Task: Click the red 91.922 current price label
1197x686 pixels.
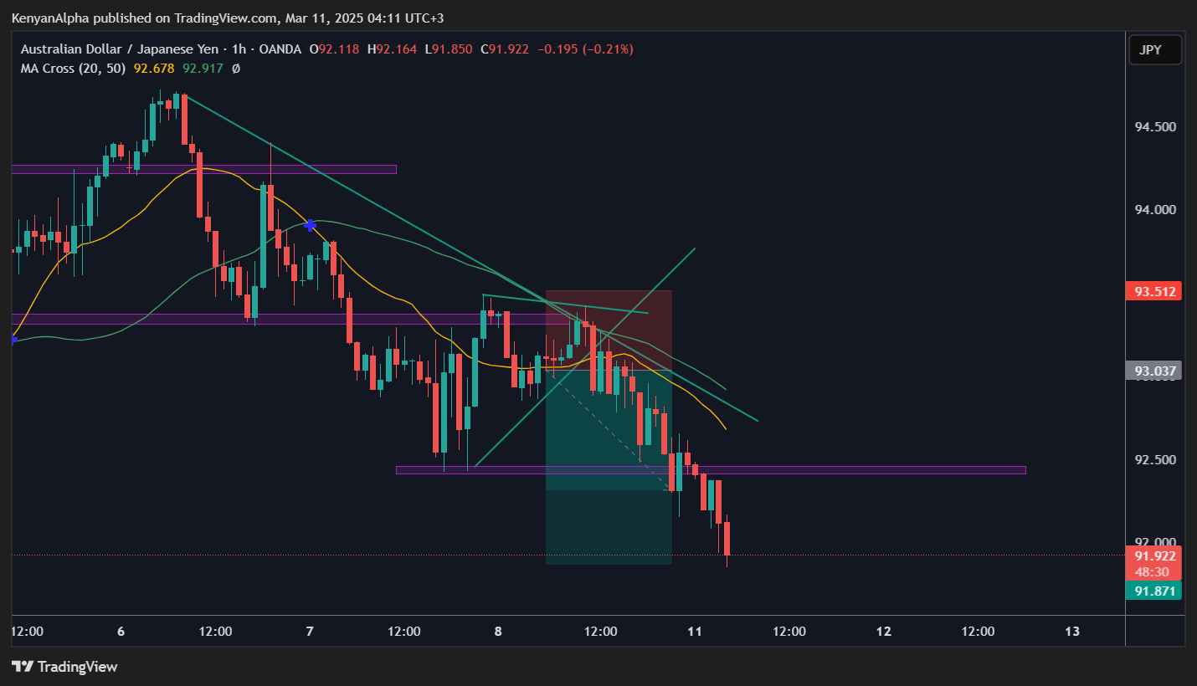Action: tap(1155, 555)
